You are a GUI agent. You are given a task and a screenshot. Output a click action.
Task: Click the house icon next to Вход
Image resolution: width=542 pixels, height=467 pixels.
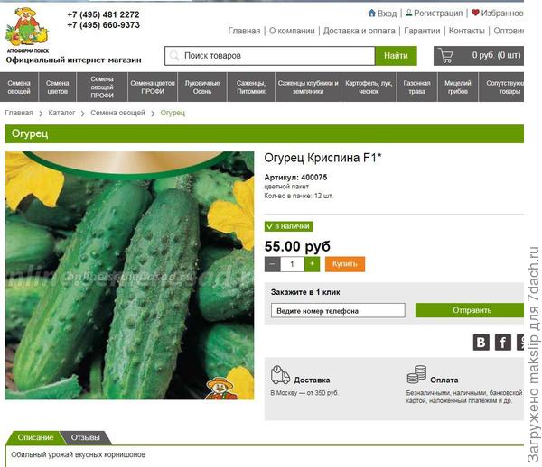[x=371, y=14]
